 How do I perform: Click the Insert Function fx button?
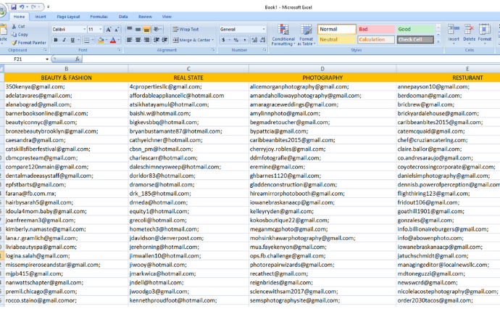[77, 59]
